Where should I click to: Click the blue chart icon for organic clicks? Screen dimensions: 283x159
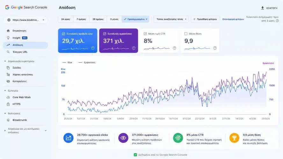69,138
